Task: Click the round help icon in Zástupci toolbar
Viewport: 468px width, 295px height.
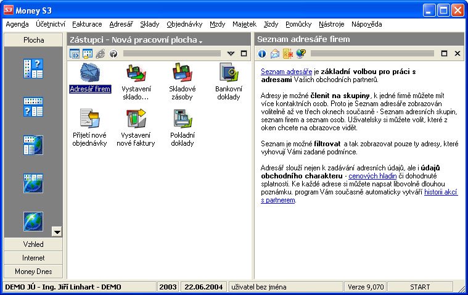Action: pos(113,54)
